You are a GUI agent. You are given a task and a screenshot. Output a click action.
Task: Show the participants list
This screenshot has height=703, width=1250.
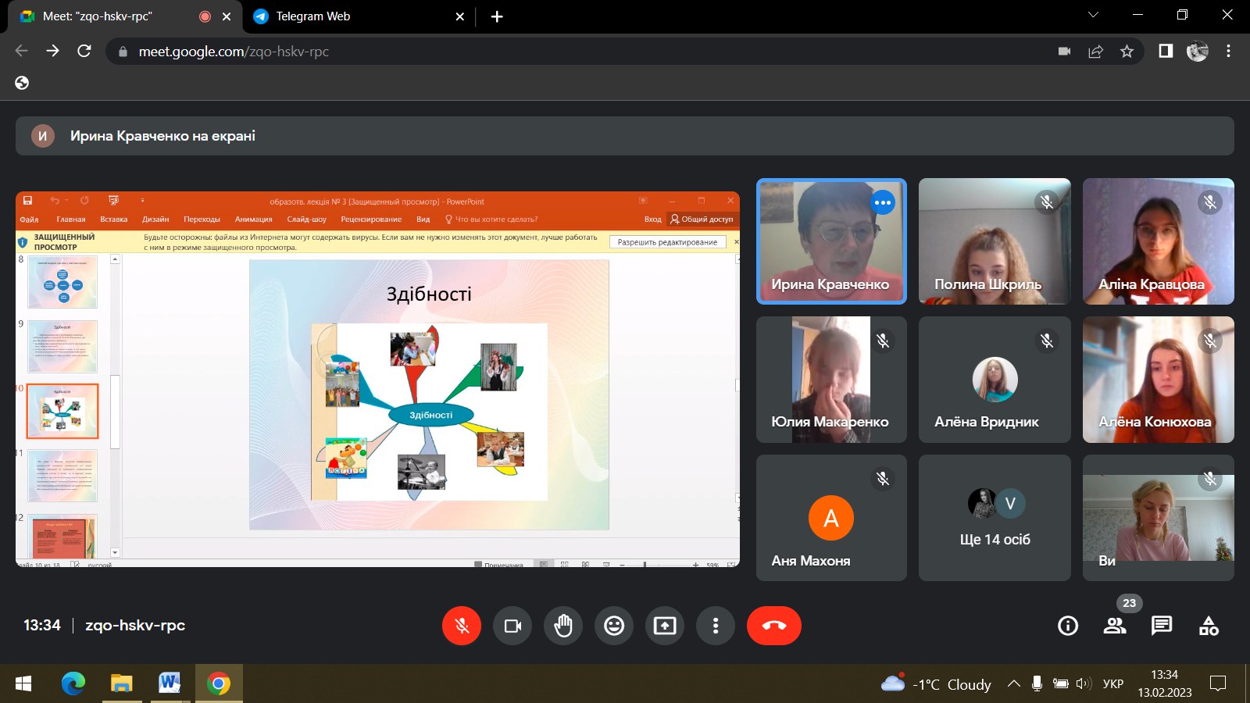pos(1115,626)
